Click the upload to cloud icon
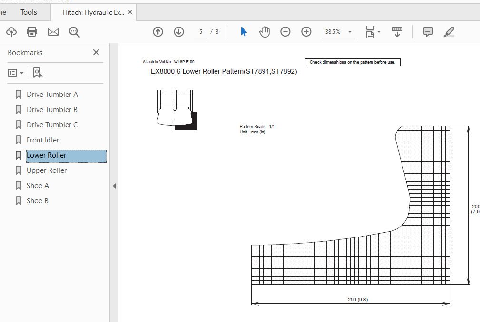The width and height of the screenshot is (480, 322). coord(11,32)
